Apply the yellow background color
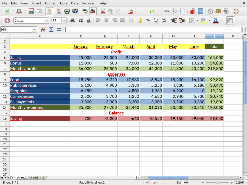The image size is (247, 185). [x=203, y=21]
